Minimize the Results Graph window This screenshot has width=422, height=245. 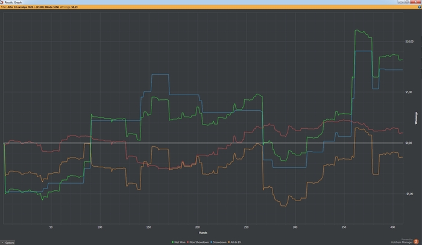pyautogui.click(x=401, y=2)
